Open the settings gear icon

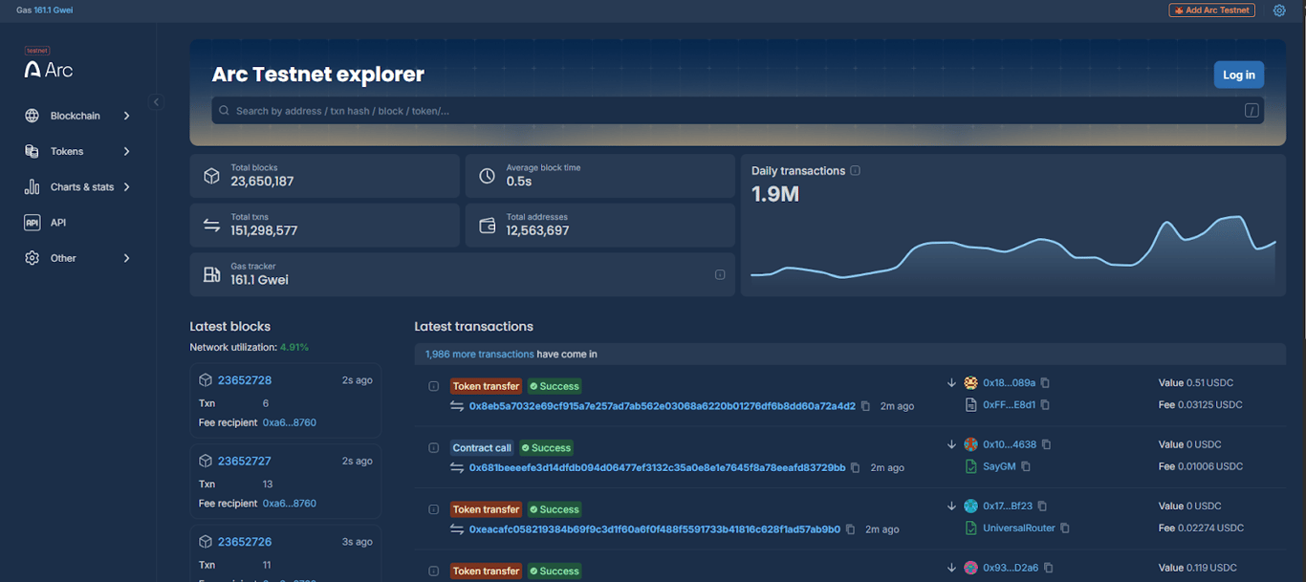click(1279, 11)
